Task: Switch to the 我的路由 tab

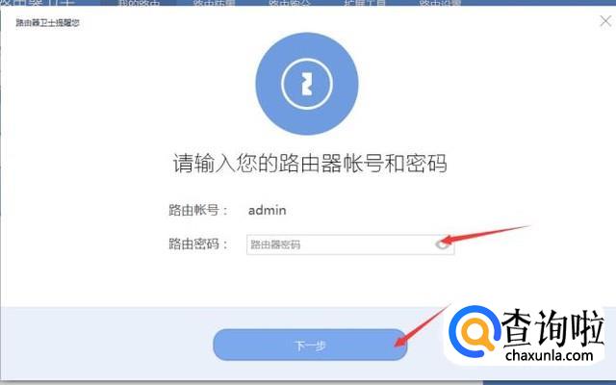Action: point(139,3)
